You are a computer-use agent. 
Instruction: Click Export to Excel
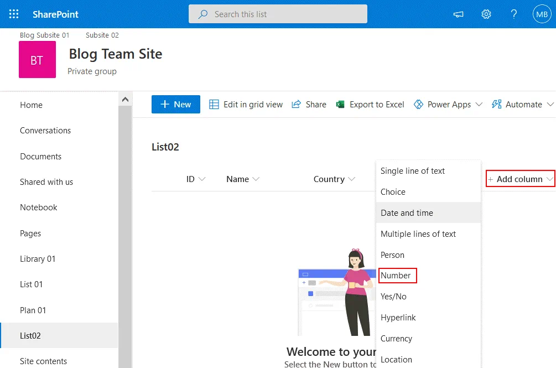[x=370, y=105]
